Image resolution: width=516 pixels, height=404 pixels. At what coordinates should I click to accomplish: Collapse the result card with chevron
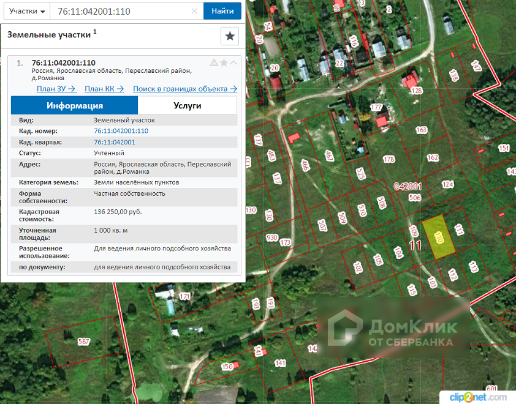point(233,62)
